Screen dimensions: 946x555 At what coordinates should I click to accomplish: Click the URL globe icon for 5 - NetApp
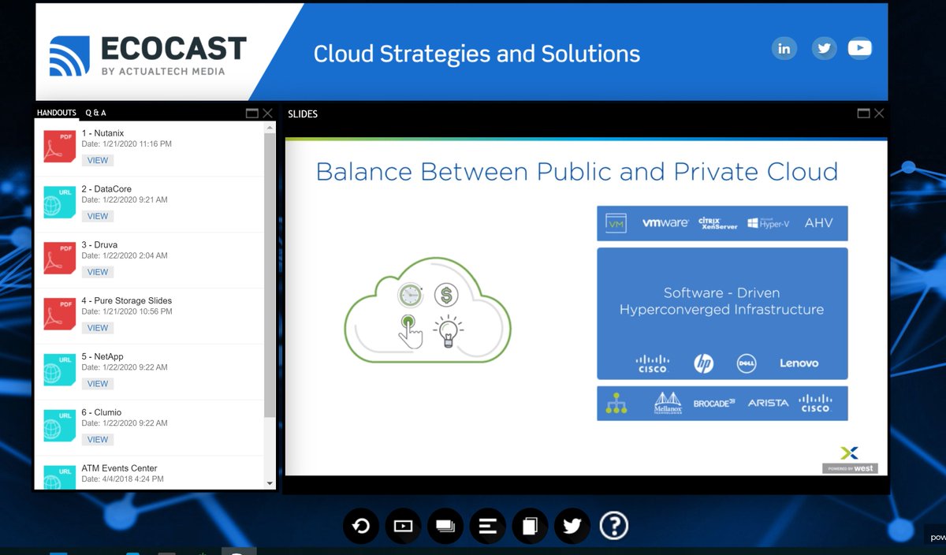[60, 371]
